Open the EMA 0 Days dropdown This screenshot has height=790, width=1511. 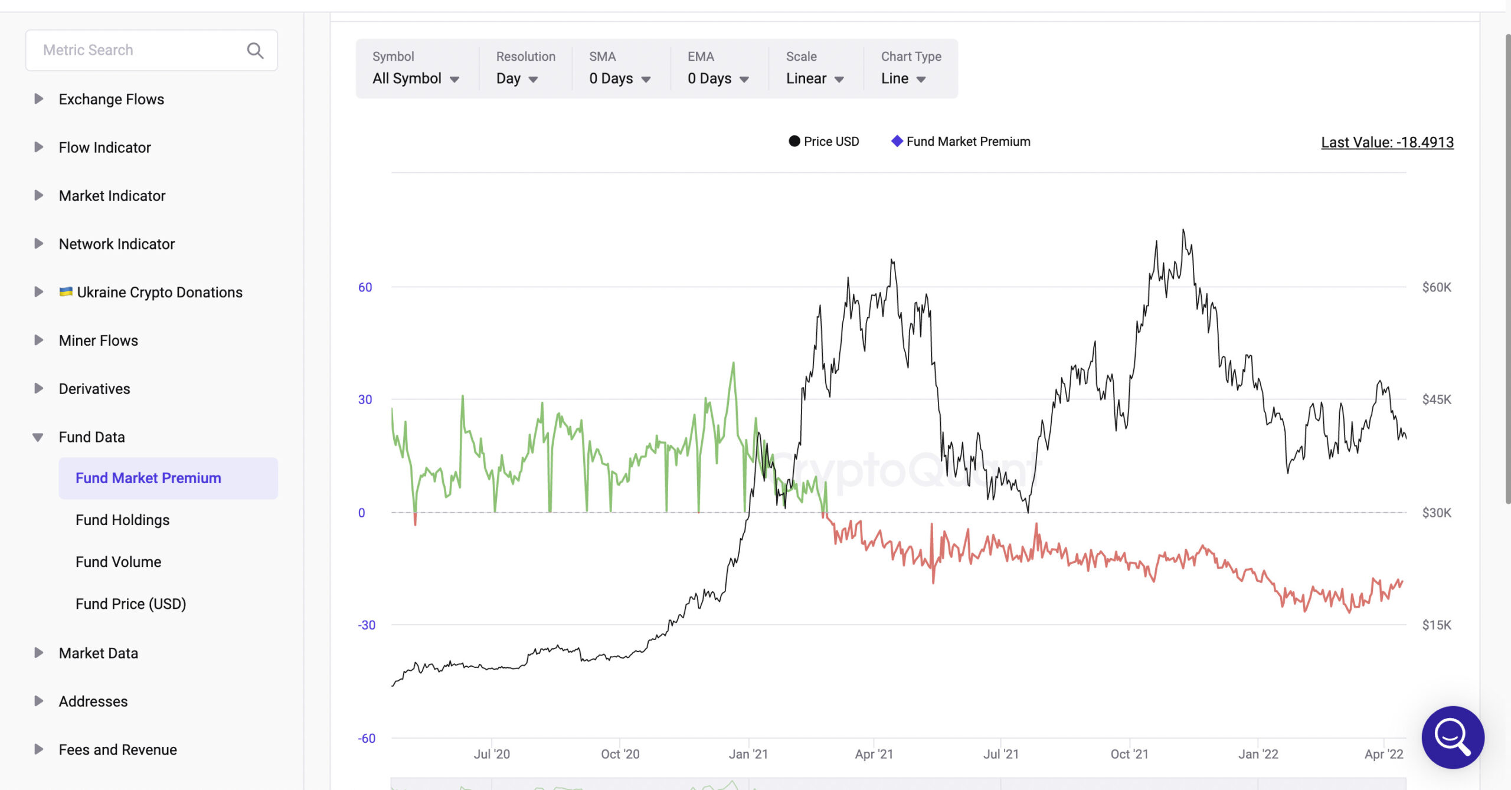pos(718,78)
